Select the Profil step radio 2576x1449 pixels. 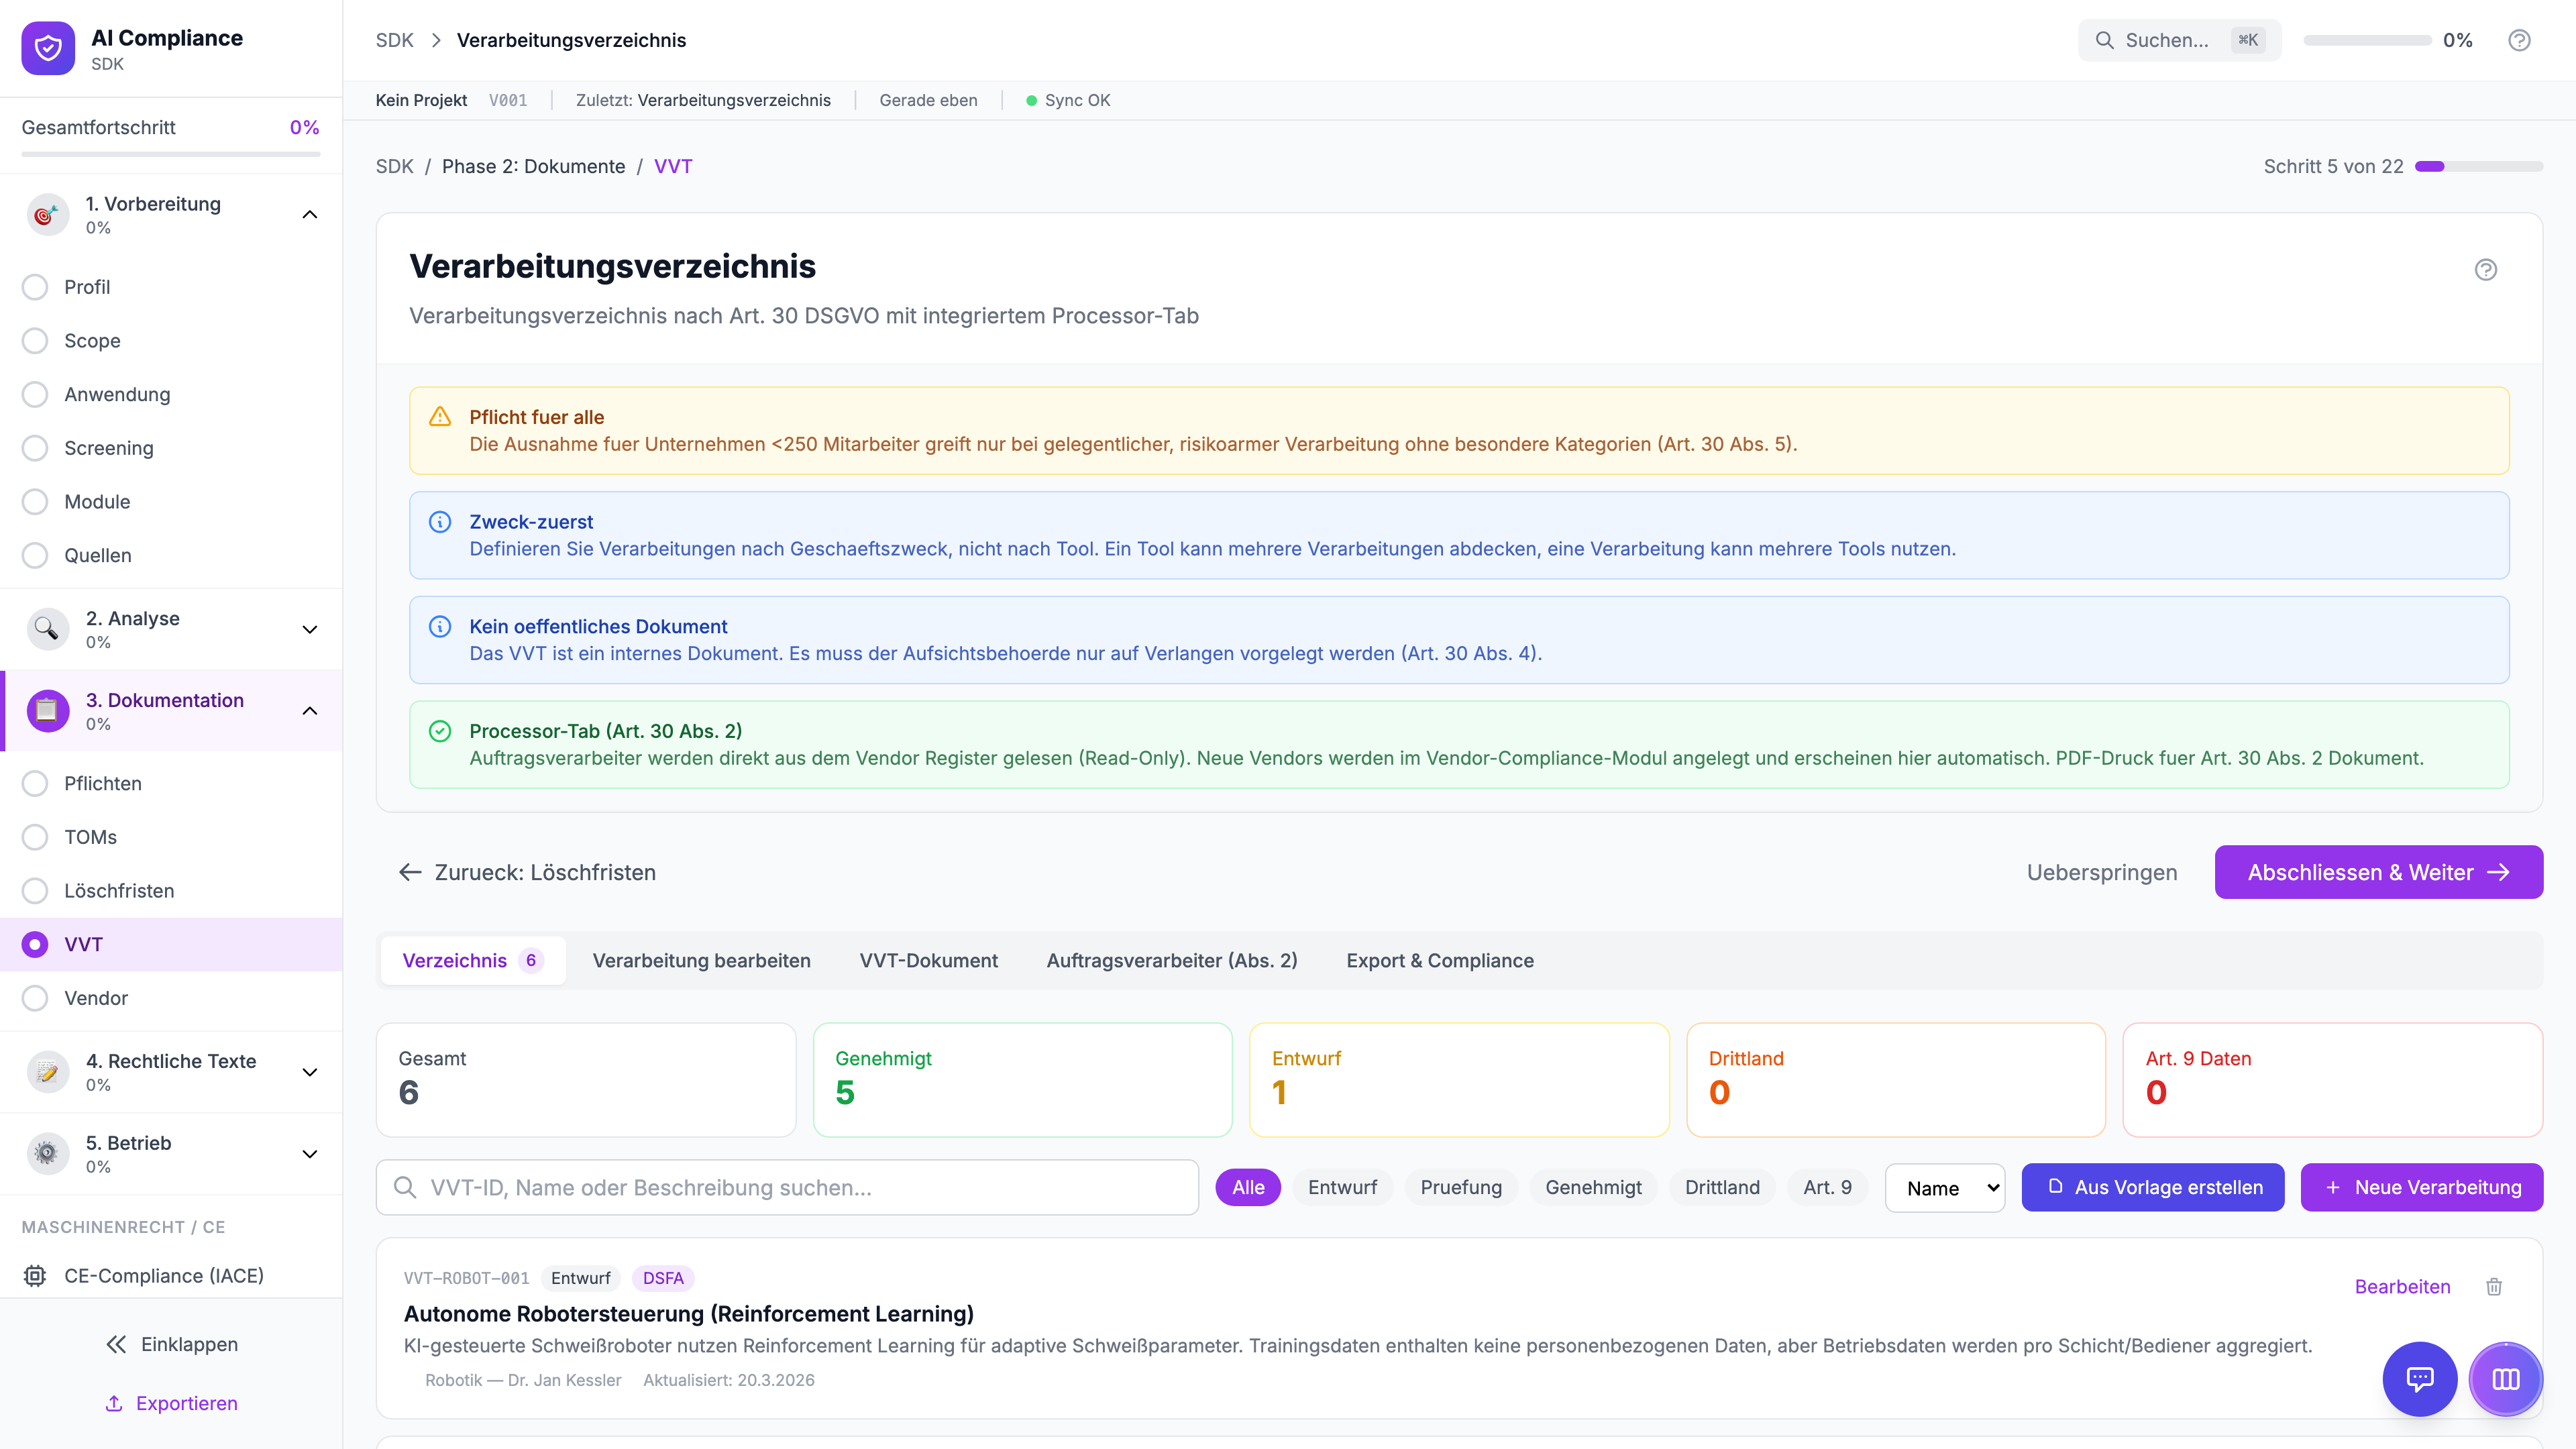[35, 287]
